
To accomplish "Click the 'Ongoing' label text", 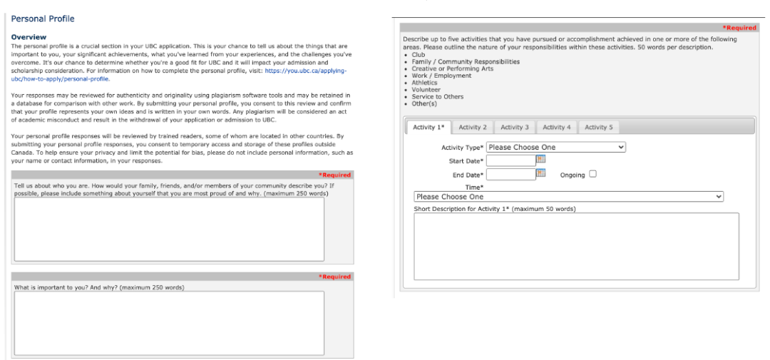I will 573,175.
